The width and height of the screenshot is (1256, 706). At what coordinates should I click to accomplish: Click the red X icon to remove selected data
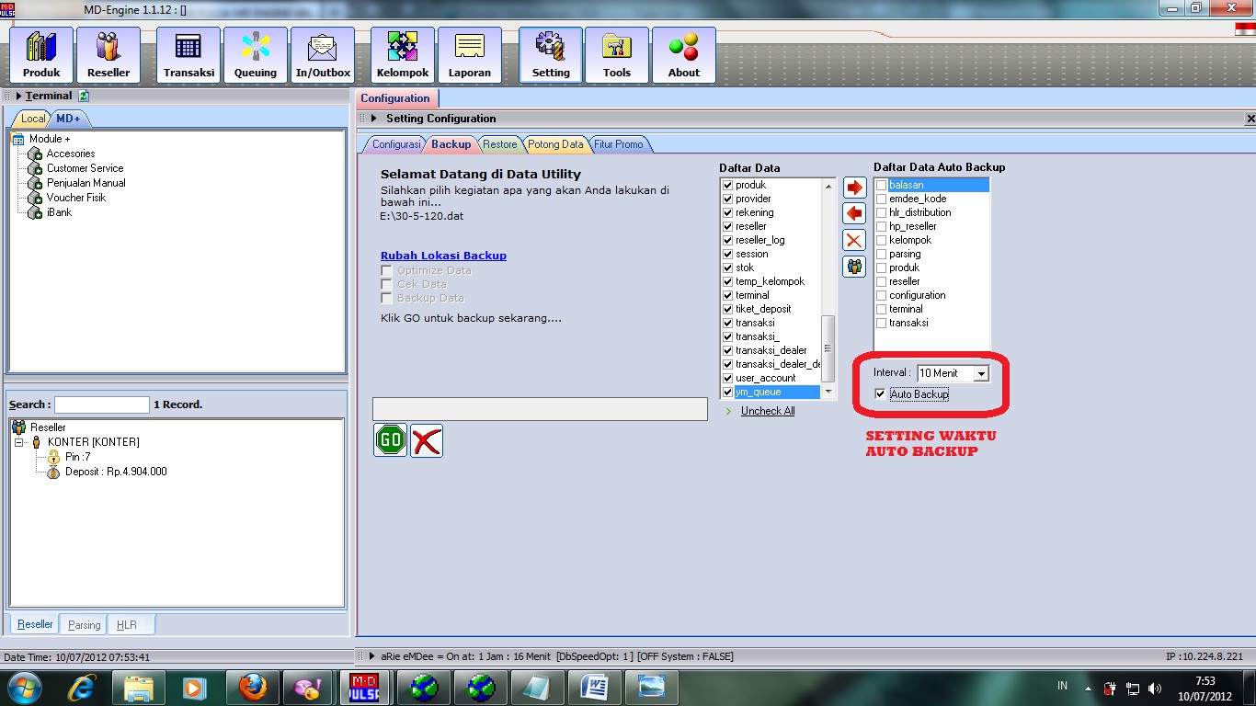pyautogui.click(x=853, y=239)
